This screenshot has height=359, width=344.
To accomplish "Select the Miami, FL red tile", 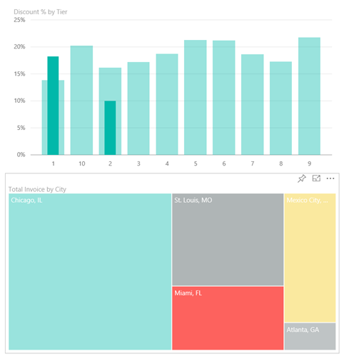I will pos(228,318).
